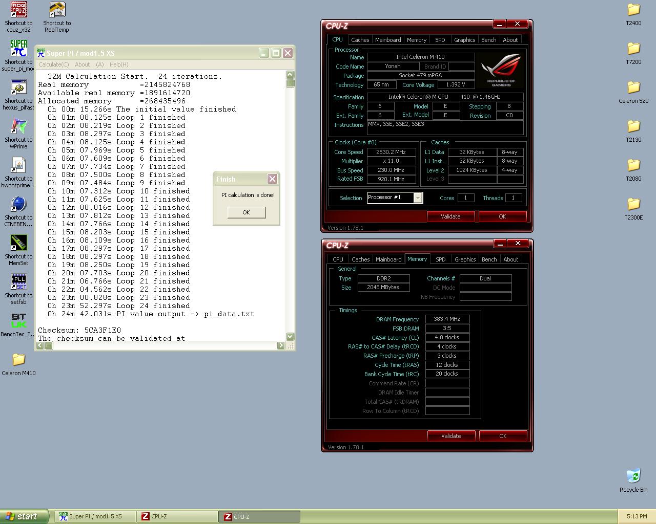Click the Core Voltage value 1.392 V

click(x=455, y=85)
